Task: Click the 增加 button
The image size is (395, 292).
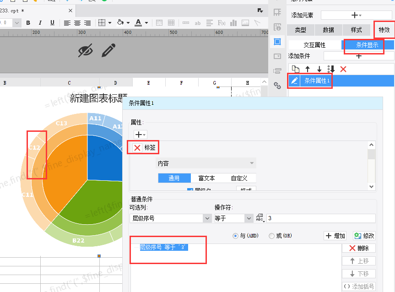Action: pos(335,236)
